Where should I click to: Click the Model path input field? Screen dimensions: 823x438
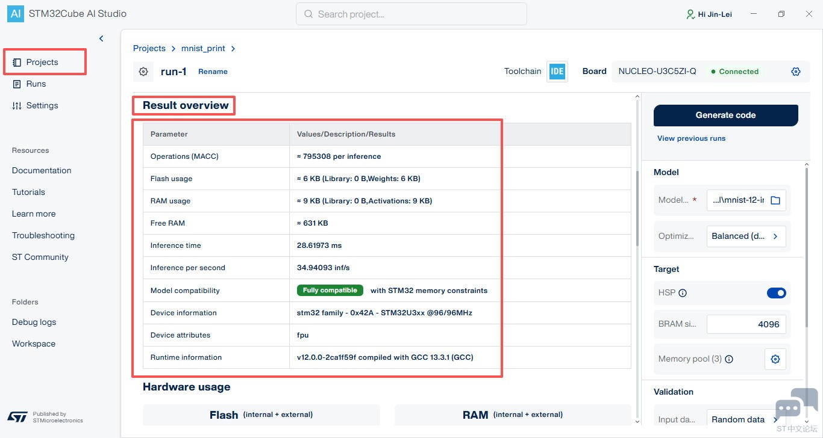point(746,200)
